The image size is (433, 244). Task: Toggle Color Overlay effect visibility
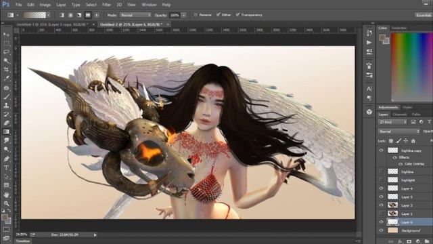pos(400,164)
